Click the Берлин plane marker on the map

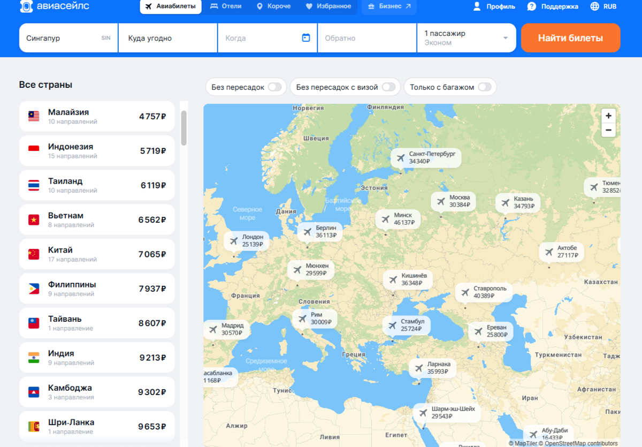click(x=320, y=231)
